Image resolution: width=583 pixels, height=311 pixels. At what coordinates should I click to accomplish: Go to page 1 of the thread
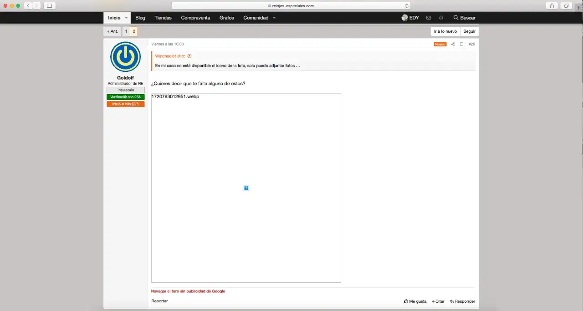pos(126,31)
